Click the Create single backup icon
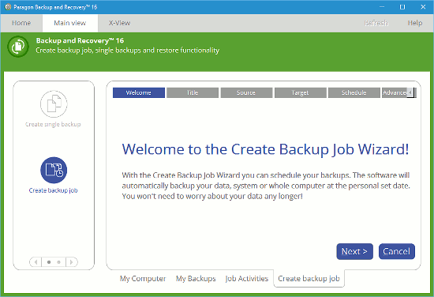This screenshot has height=297, width=434. 54,104
